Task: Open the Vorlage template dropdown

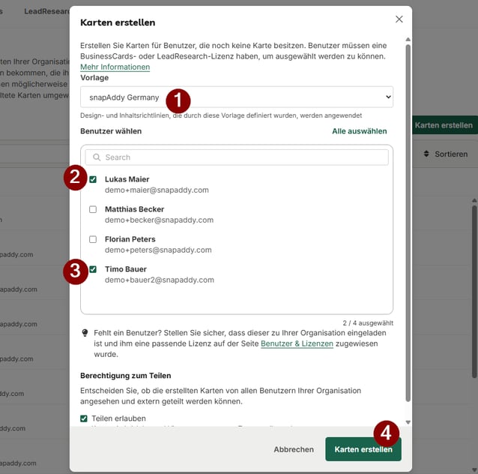Action: [x=237, y=97]
